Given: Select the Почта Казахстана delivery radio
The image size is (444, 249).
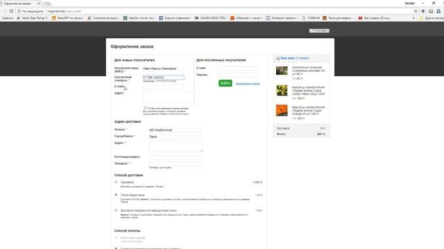Looking at the screenshot, I should [116, 195].
